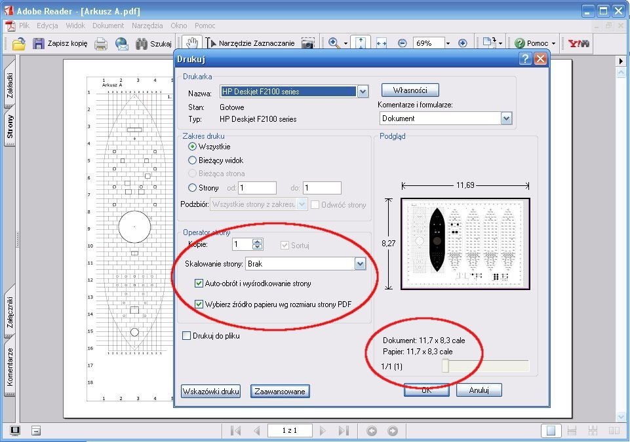Open the printer Nazwa dropdown
The image size is (630, 442).
tap(363, 92)
